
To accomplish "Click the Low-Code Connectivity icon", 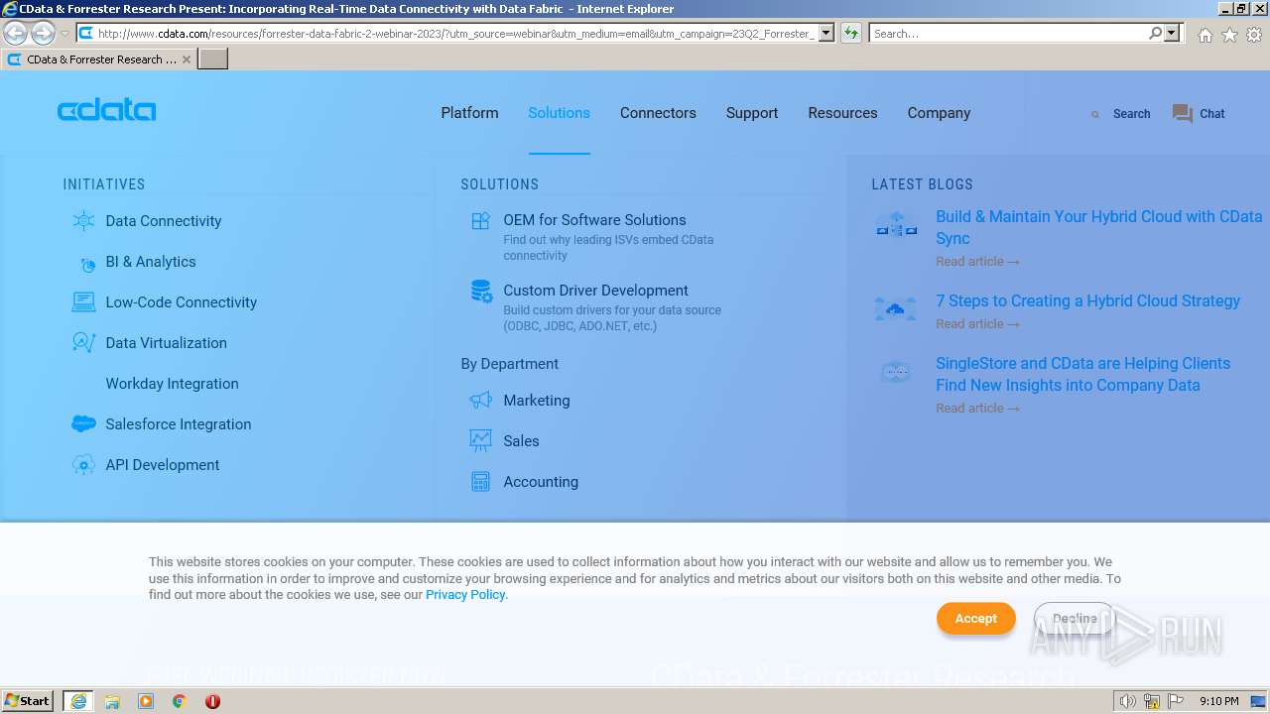I will pyautogui.click(x=84, y=302).
